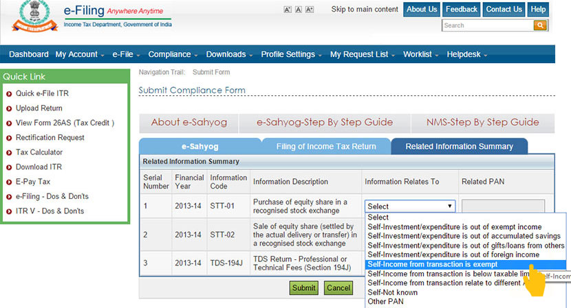Open Upload Return quick link

tap(39, 108)
